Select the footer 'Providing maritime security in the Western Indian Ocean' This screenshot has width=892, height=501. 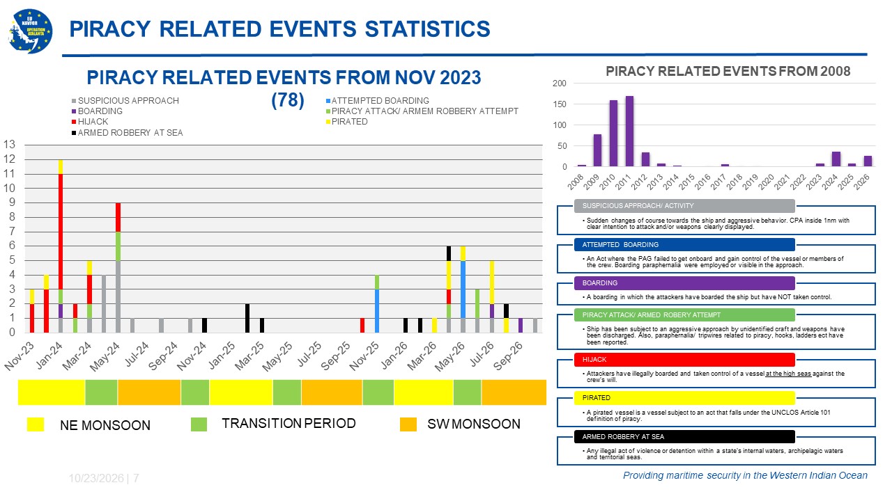[x=746, y=475]
